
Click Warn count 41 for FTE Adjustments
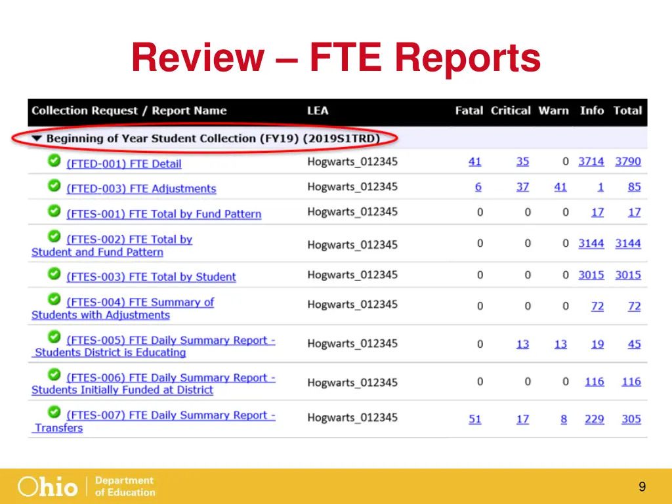pyautogui.click(x=560, y=187)
